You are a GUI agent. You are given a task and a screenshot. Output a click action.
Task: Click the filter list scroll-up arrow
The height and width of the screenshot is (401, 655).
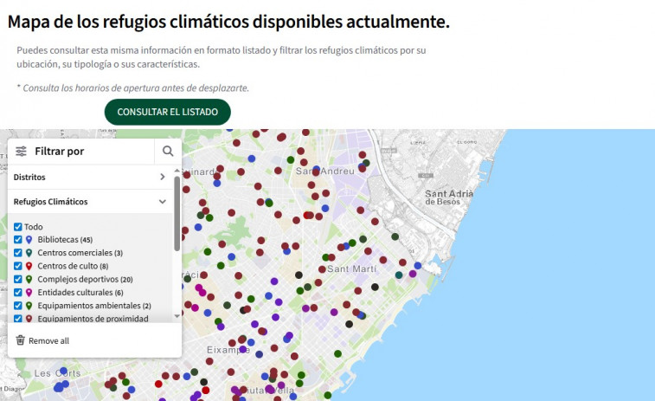[177, 171]
